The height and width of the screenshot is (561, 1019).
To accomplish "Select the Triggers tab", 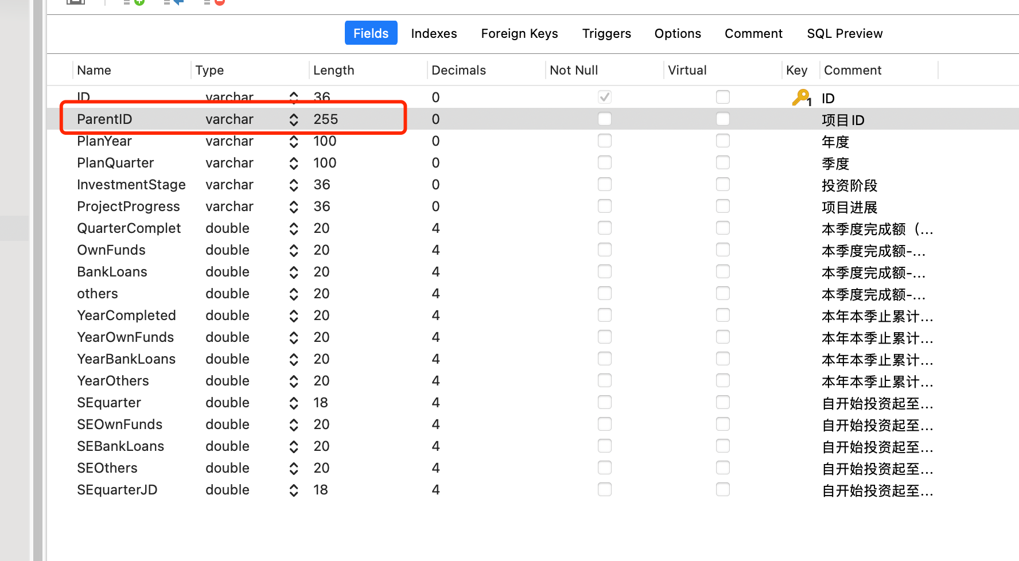I will pyautogui.click(x=606, y=33).
